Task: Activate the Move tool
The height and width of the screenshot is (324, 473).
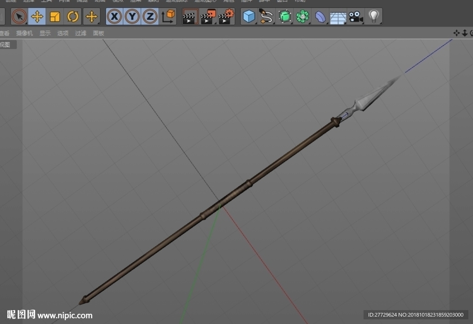Action: [37, 16]
